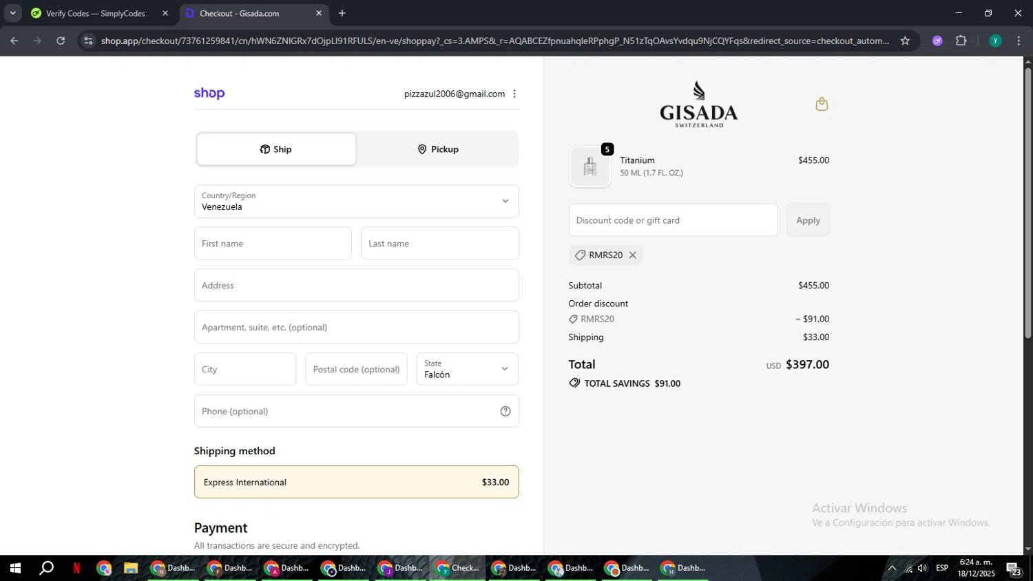Image resolution: width=1033 pixels, height=581 pixels.
Task: Open the Country/Region dropdown
Action: [356, 201]
